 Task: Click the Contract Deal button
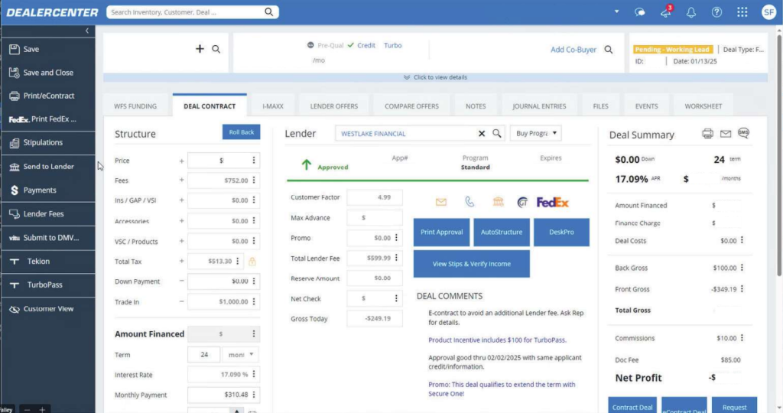[632, 405]
